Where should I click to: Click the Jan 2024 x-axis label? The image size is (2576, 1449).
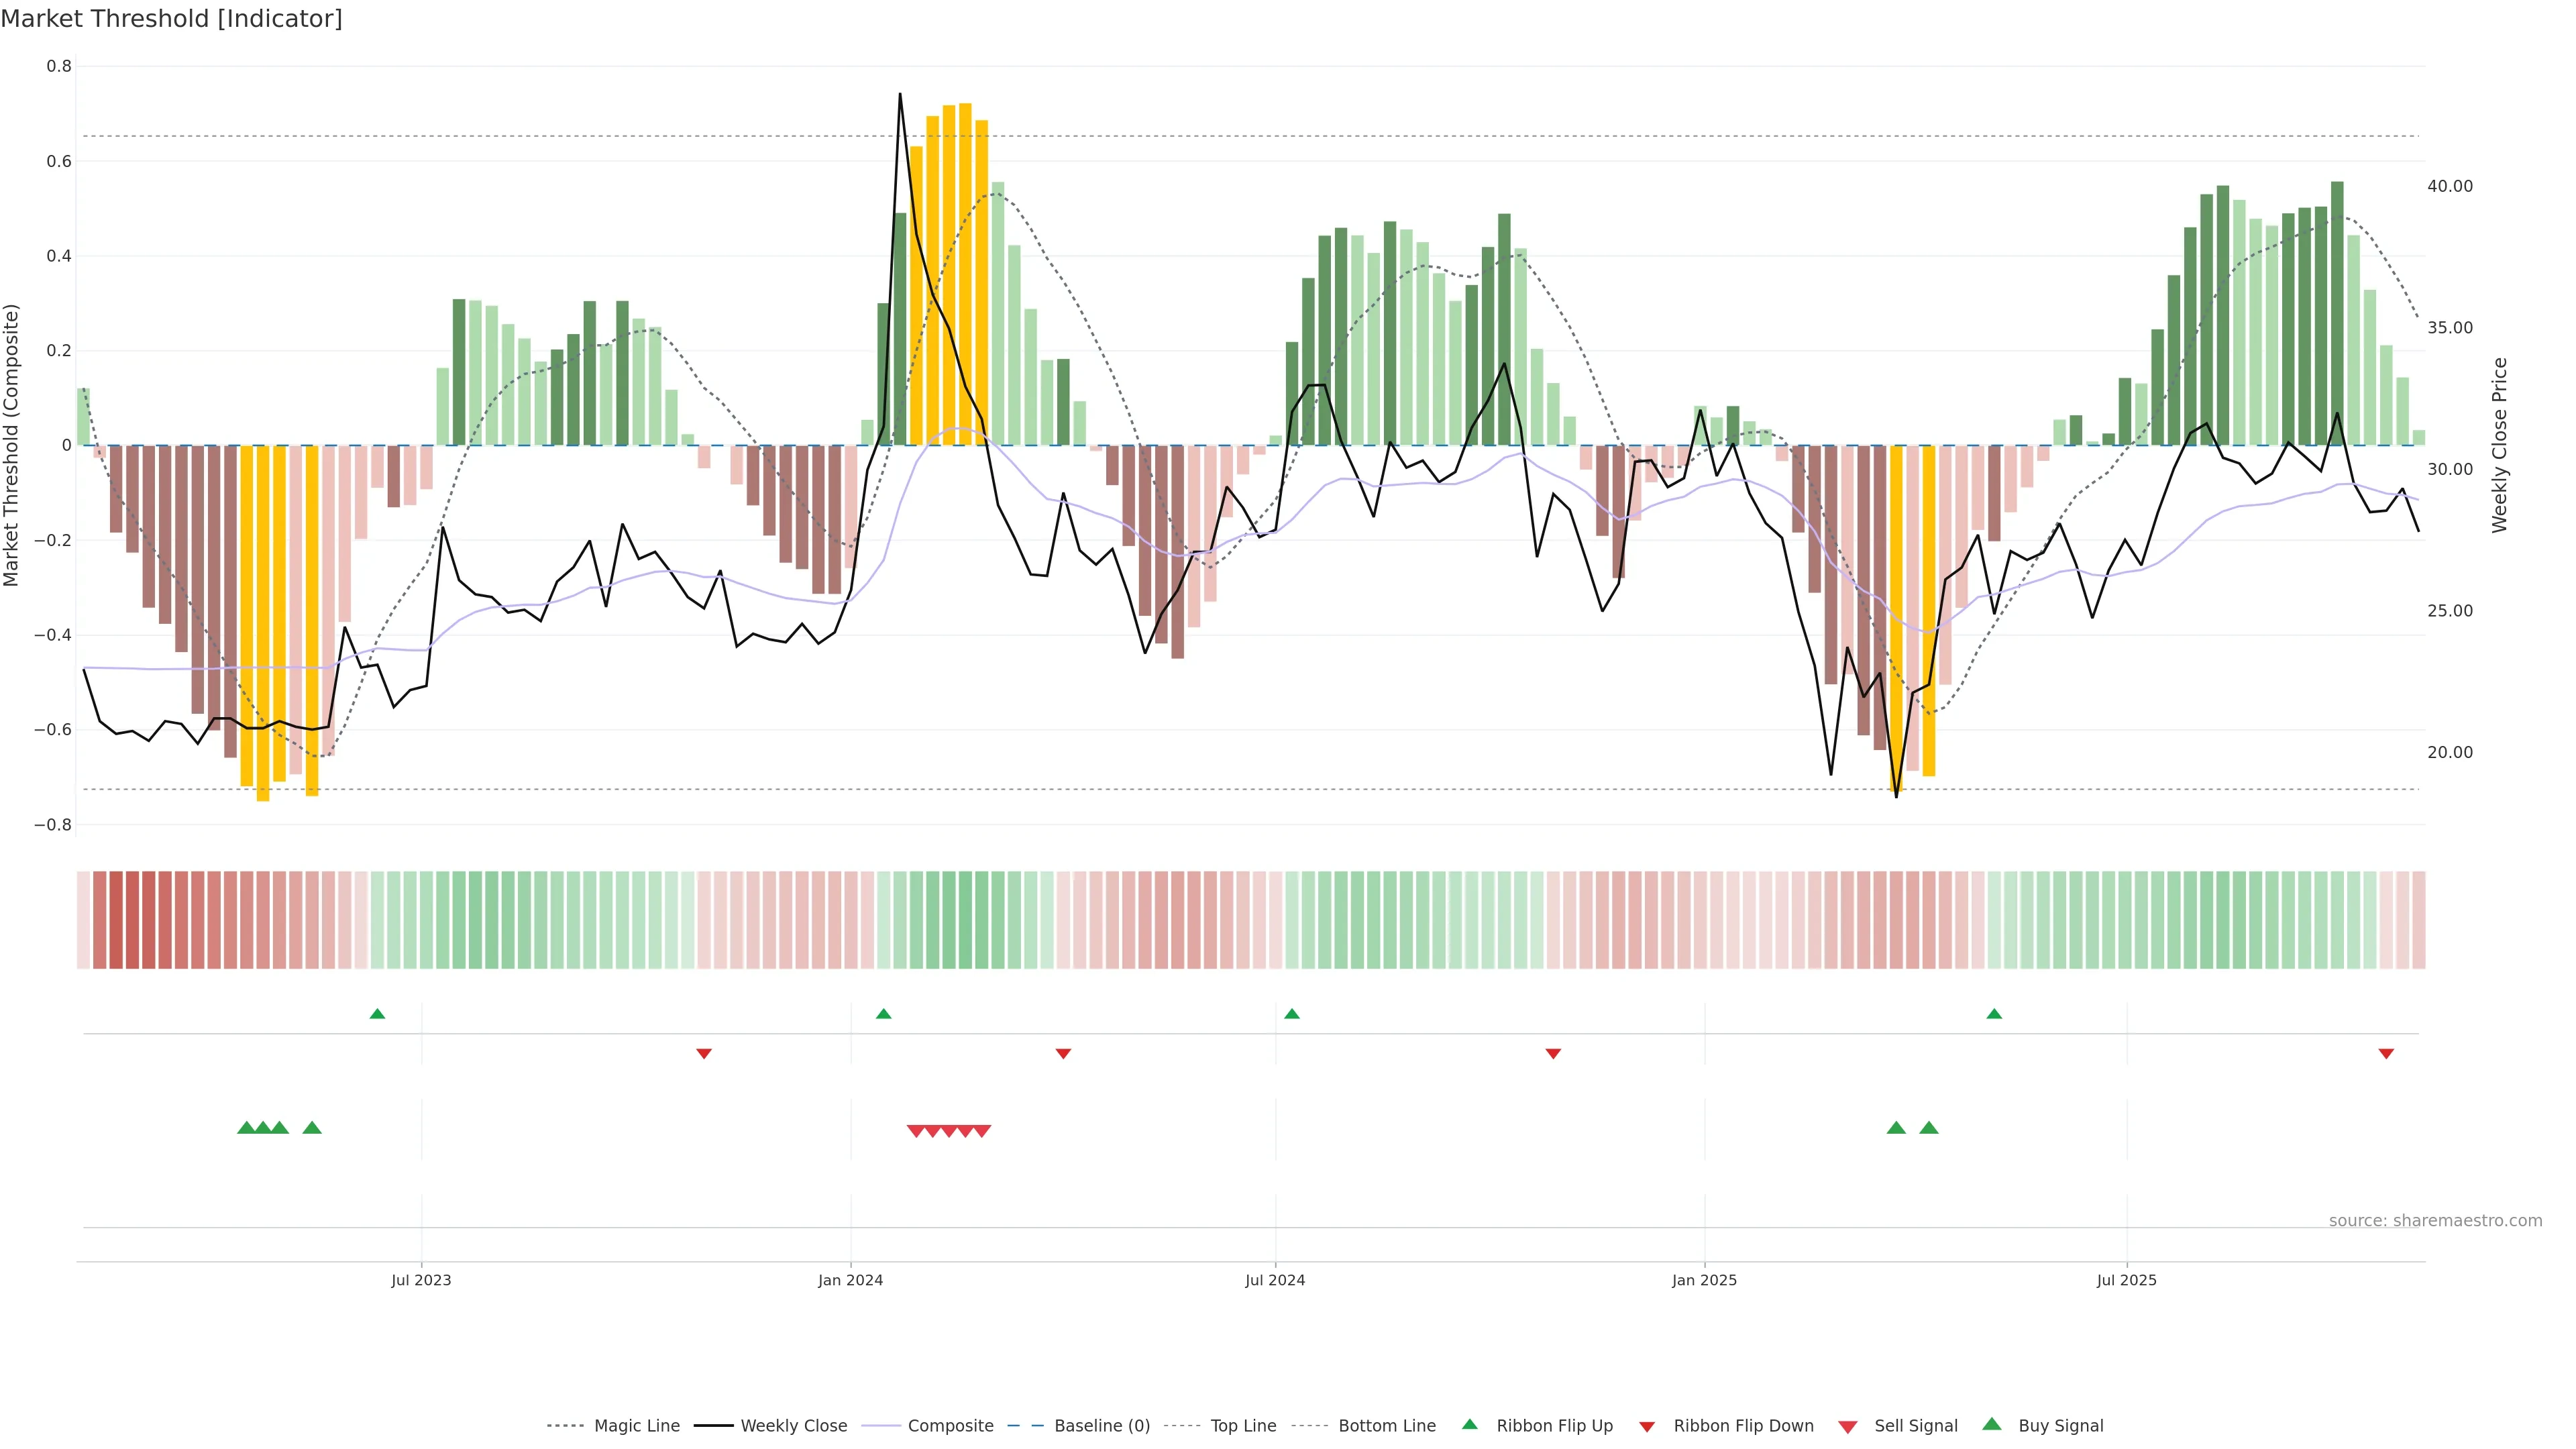pos(850,1280)
